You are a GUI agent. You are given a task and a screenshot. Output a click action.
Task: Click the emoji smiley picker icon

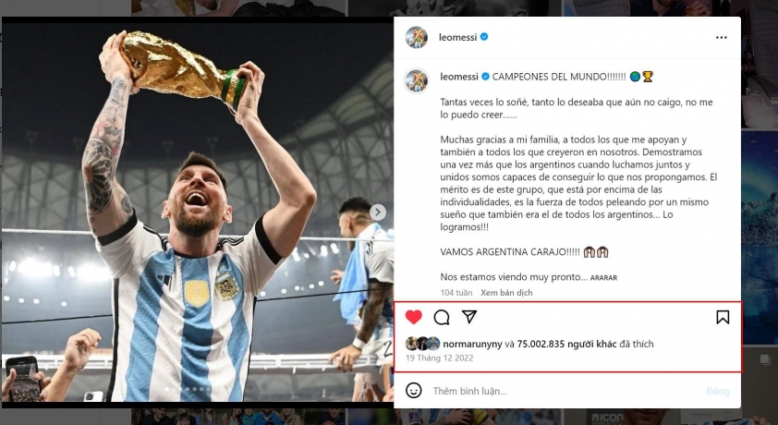point(414,390)
